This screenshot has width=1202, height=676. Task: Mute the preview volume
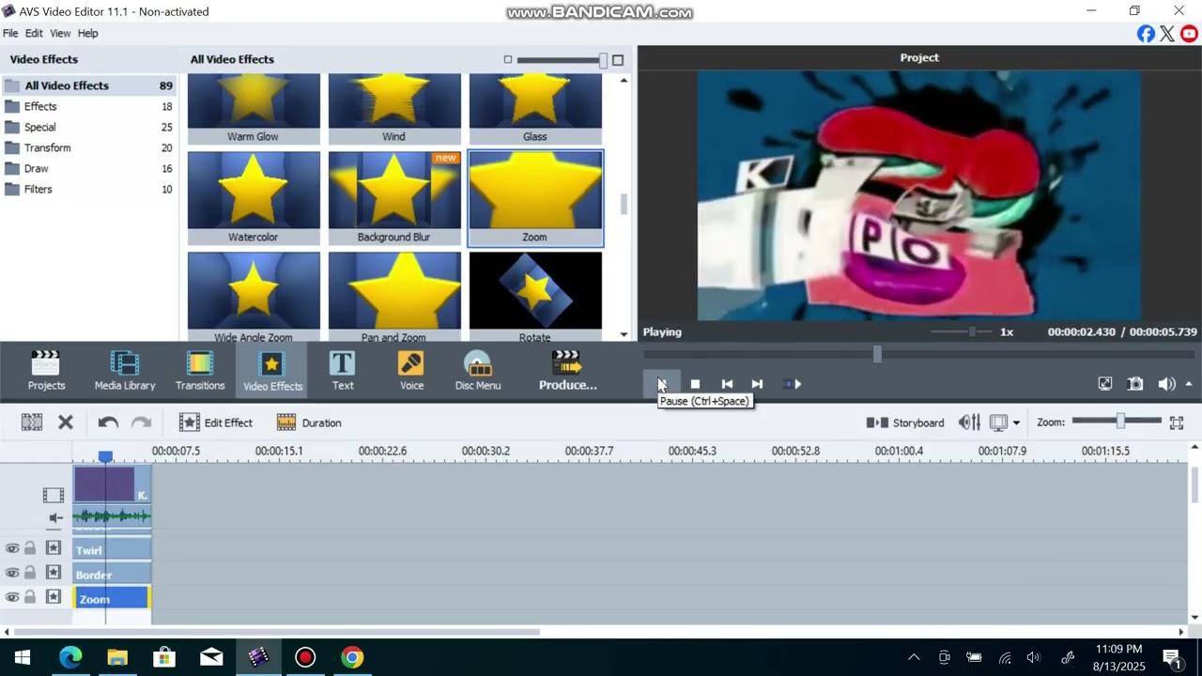(x=1166, y=384)
